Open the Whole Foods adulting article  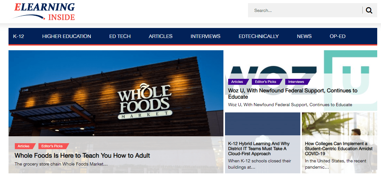[x=82, y=155]
